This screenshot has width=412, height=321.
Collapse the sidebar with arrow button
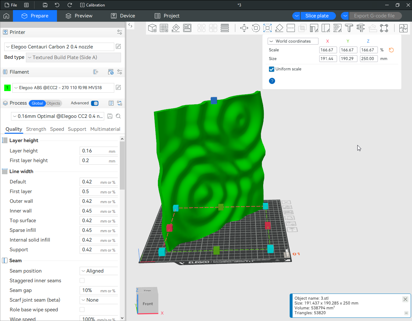[130, 26]
